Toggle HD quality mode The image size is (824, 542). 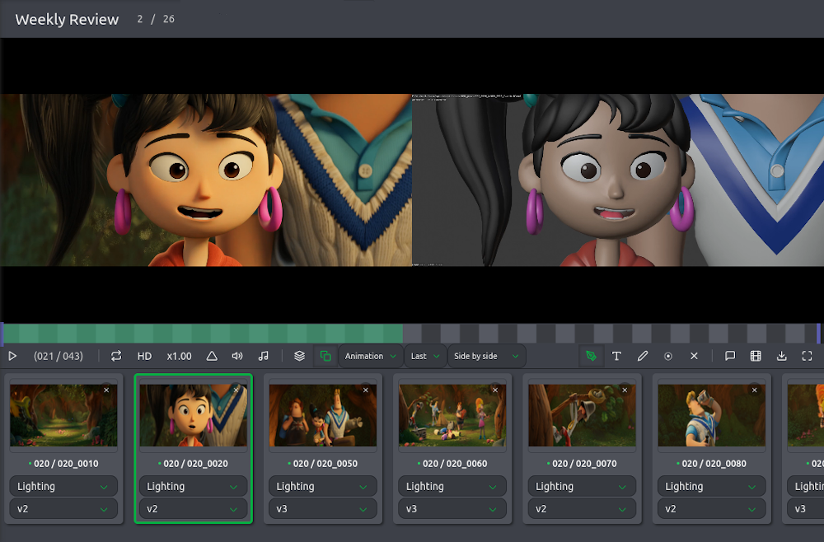144,356
